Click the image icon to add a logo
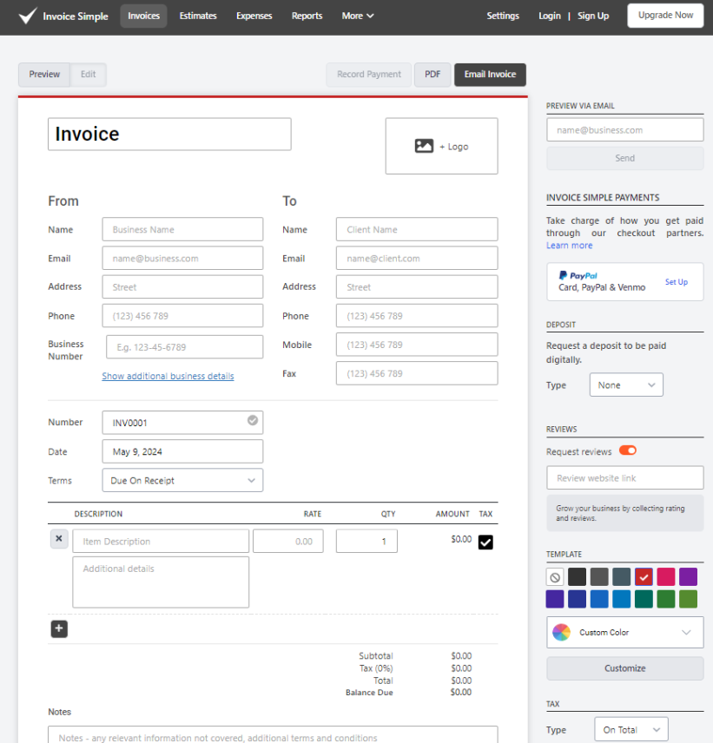This screenshot has width=713, height=743. coord(424,147)
